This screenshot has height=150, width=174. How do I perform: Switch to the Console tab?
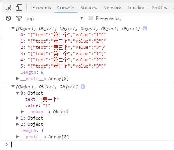click(66, 8)
